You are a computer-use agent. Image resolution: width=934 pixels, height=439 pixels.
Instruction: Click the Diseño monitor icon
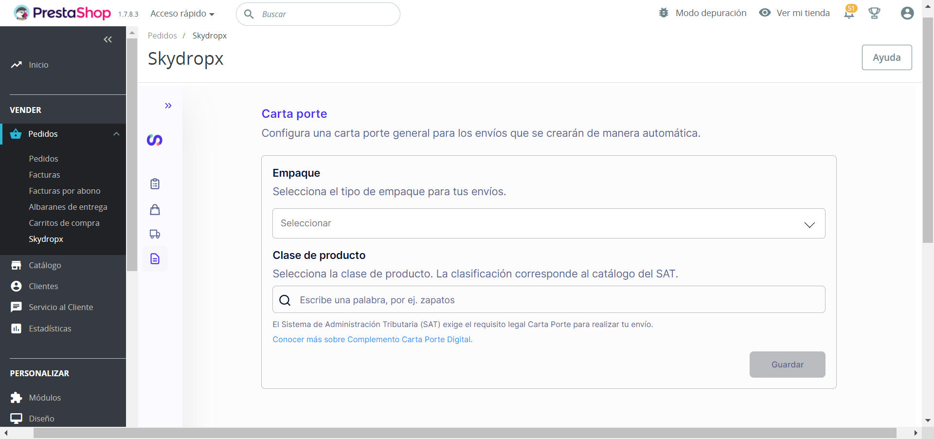(x=16, y=419)
